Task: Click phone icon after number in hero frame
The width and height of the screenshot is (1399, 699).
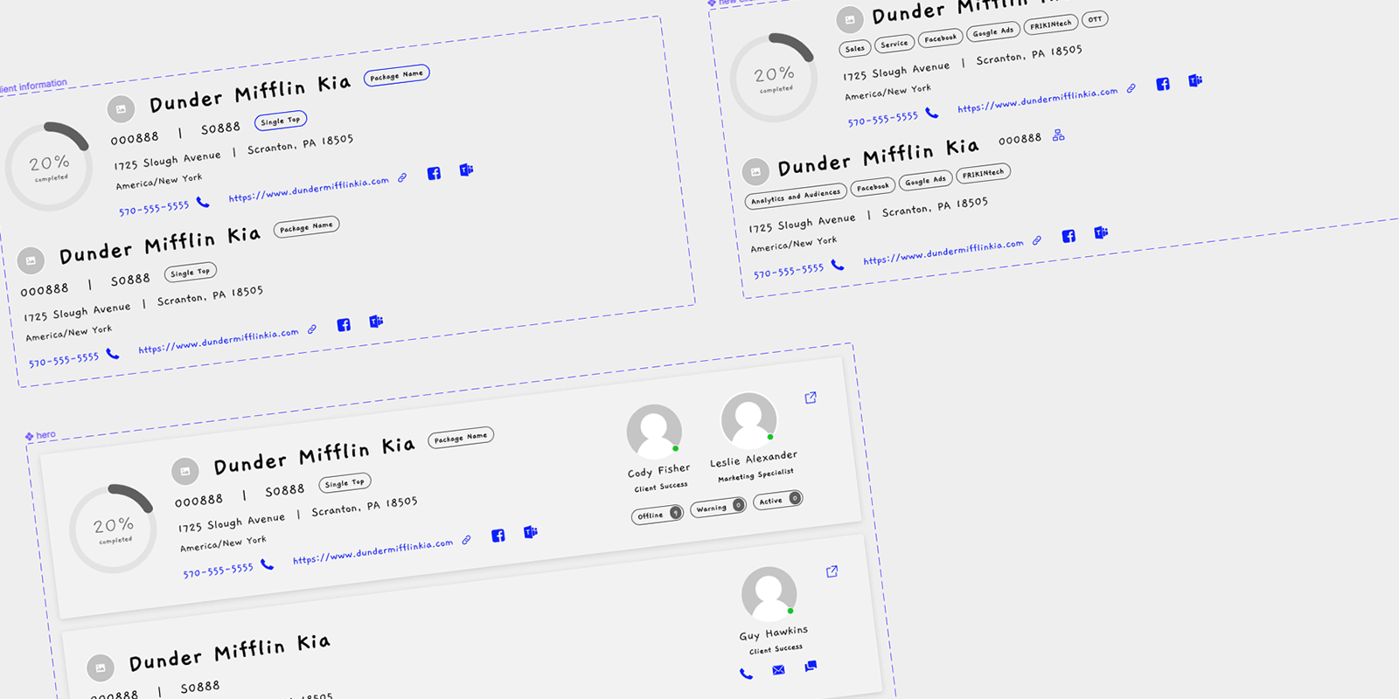Action: click(x=267, y=564)
